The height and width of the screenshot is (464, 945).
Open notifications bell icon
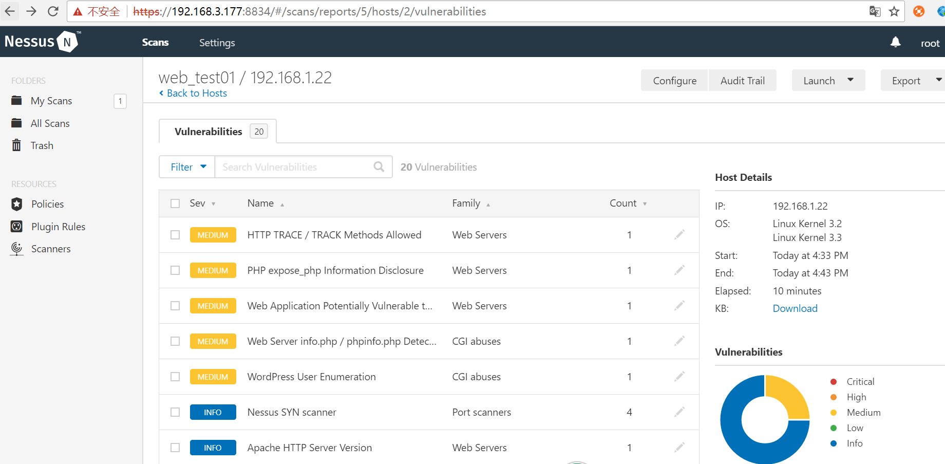point(895,42)
